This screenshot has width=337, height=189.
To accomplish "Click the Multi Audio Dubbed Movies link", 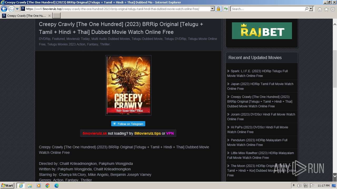I will tap(111, 39).
